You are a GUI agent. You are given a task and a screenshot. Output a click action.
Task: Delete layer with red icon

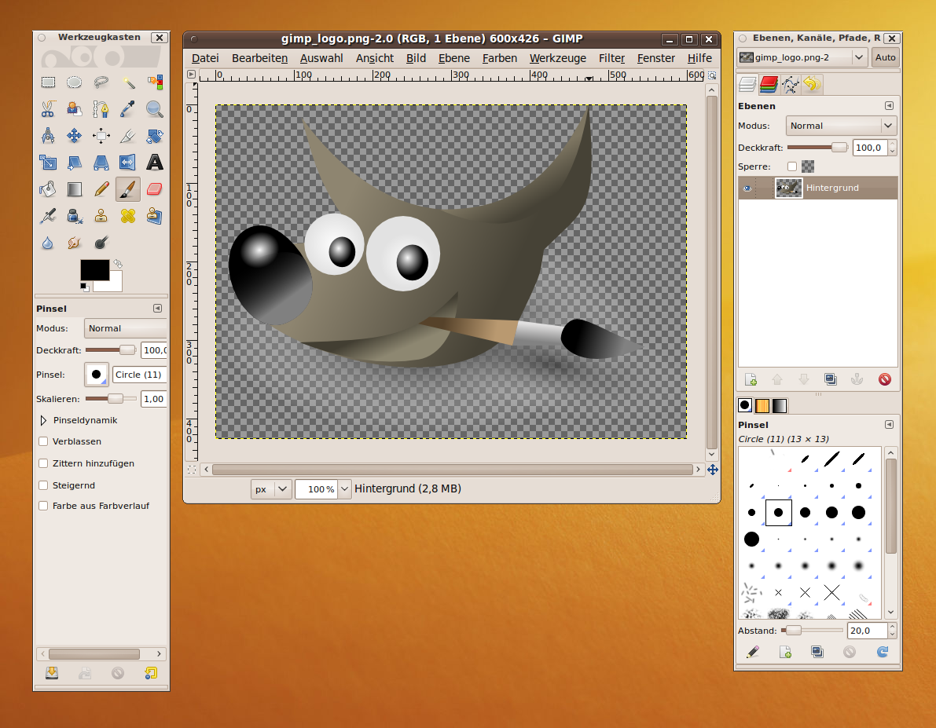click(x=885, y=379)
